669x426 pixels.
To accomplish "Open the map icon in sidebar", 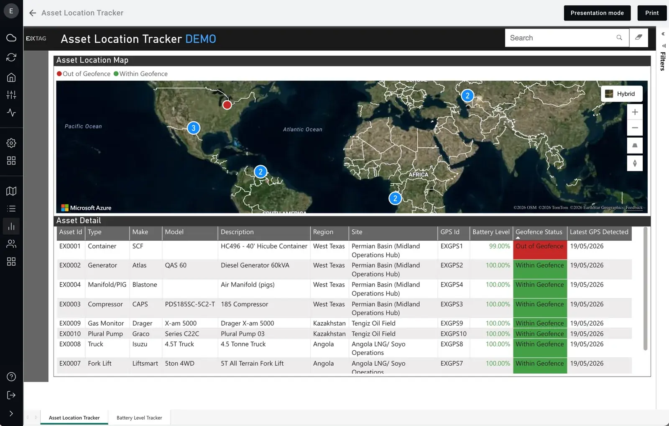I will pos(11,191).
